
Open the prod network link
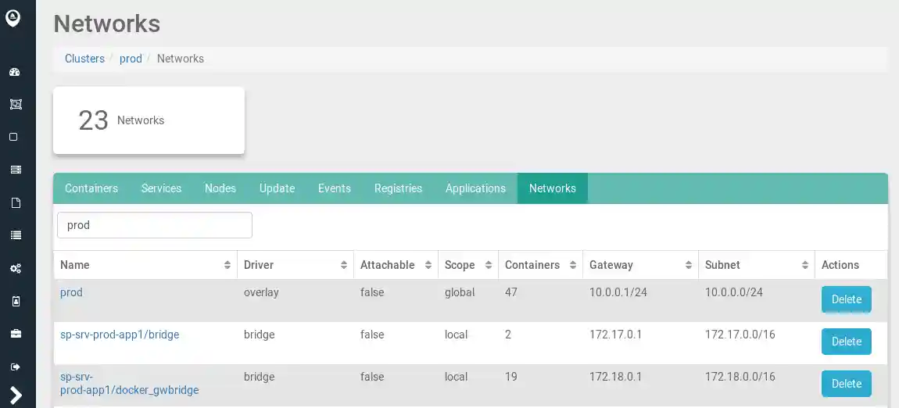[71, 292]
